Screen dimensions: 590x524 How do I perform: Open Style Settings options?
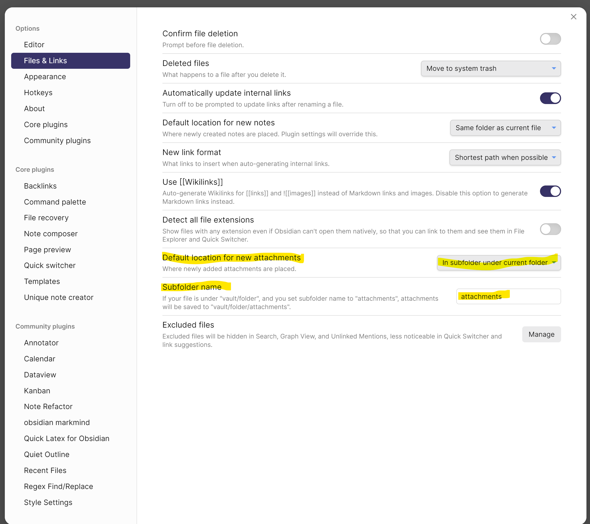(x=48, y=502)
